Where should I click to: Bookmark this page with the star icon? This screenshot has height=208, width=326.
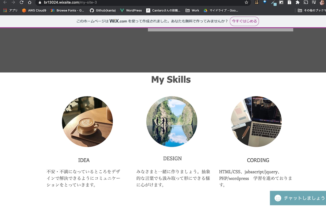coord(246,2)
